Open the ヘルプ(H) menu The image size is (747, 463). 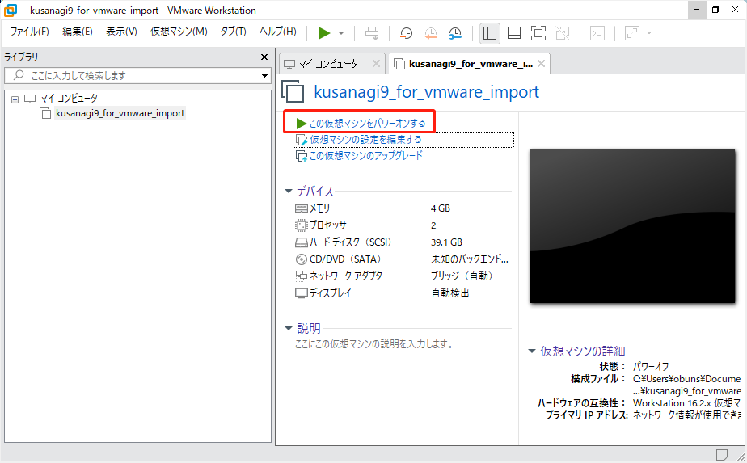pyautogui.click(x=278, y=32)
